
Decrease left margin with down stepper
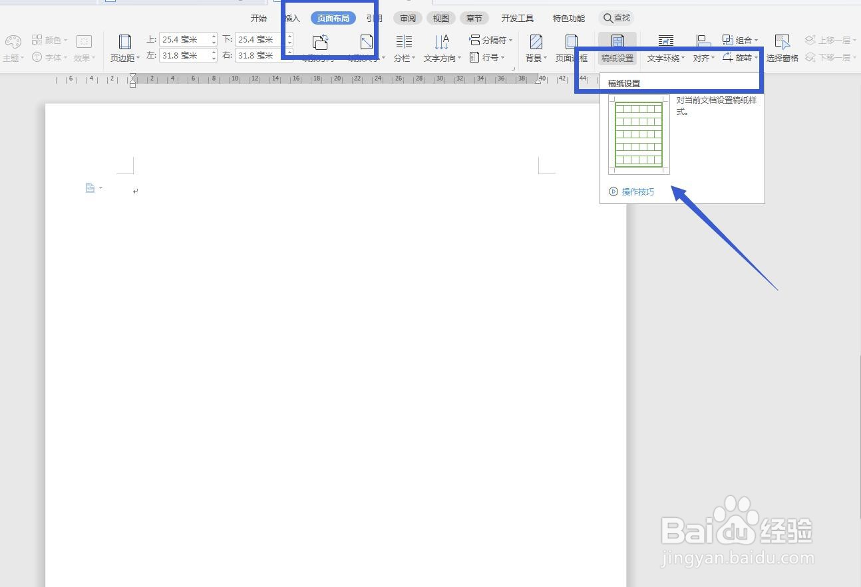214,59
